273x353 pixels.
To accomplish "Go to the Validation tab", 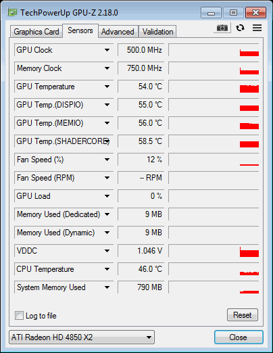I will coord(157,32).
